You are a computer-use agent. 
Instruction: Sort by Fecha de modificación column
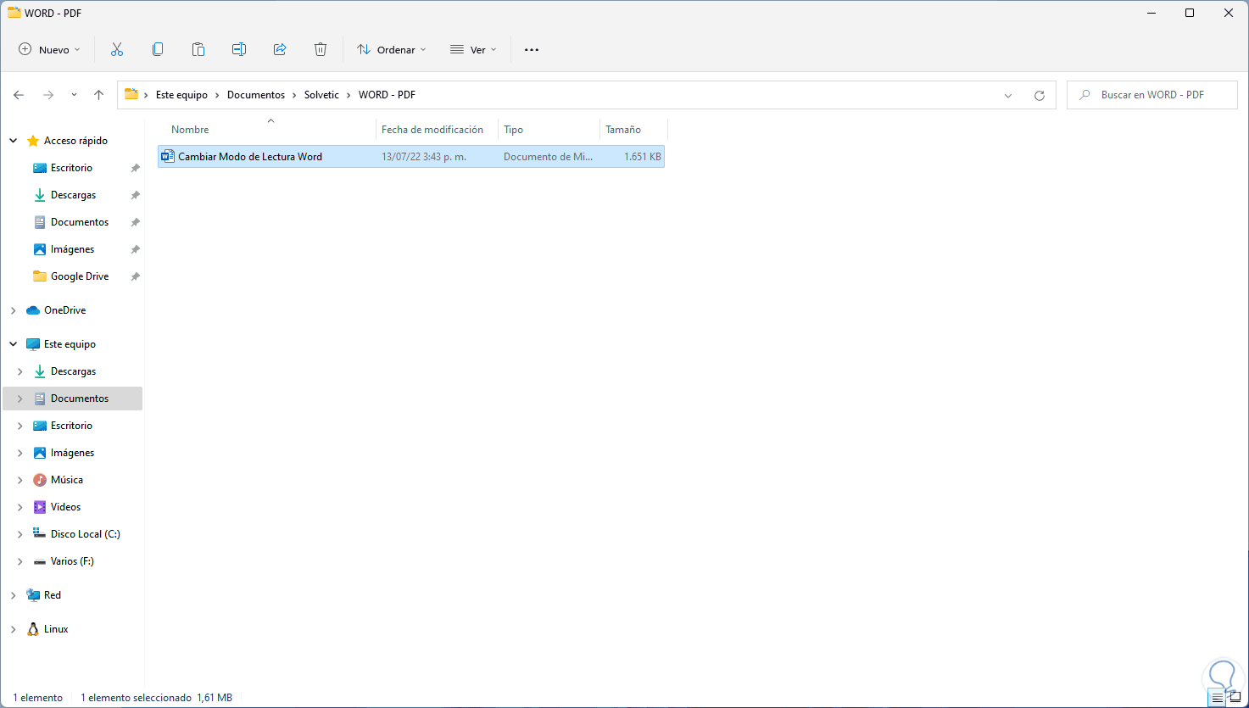point(432,130)
